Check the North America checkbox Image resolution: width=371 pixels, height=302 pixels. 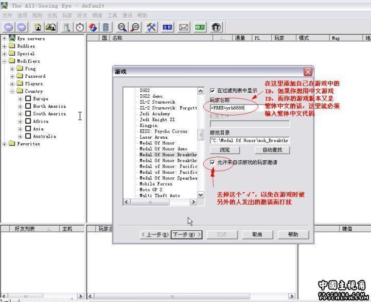click(28, 106)
